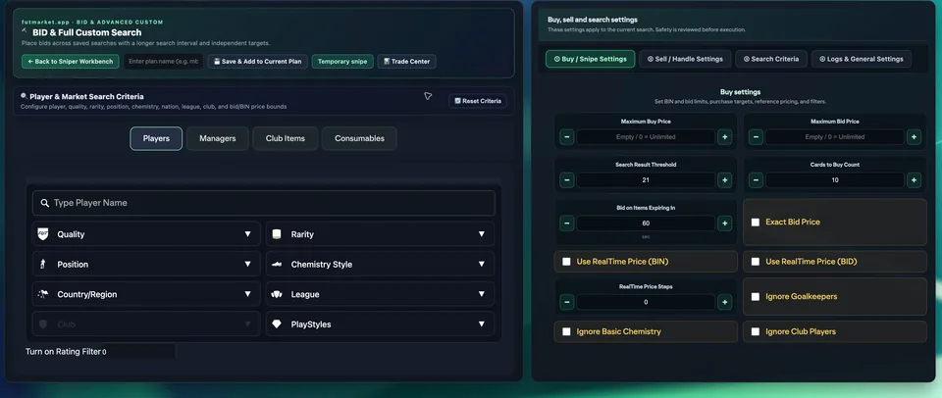The width and height of the screenshot is (942, 398).
Task: Click the Quality shield icon
Action: (x=42, y=233)
